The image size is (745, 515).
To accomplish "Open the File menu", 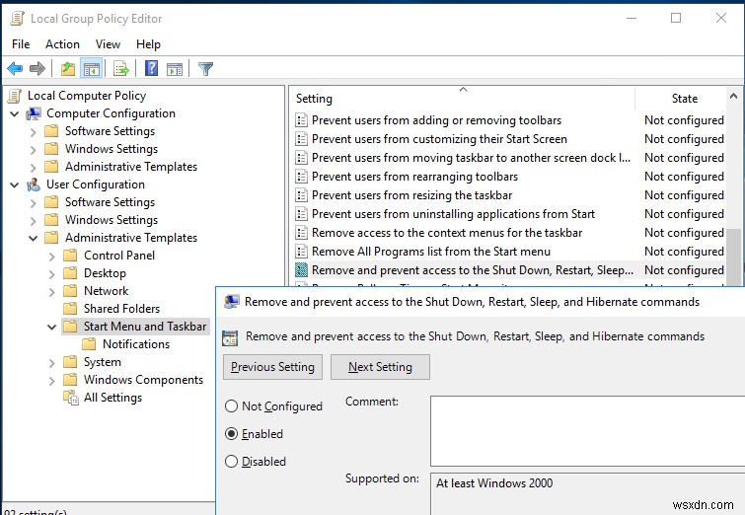I will 21,44.
